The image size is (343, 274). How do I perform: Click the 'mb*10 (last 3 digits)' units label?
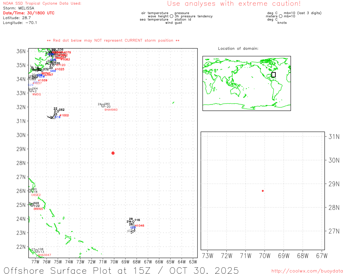303,13
